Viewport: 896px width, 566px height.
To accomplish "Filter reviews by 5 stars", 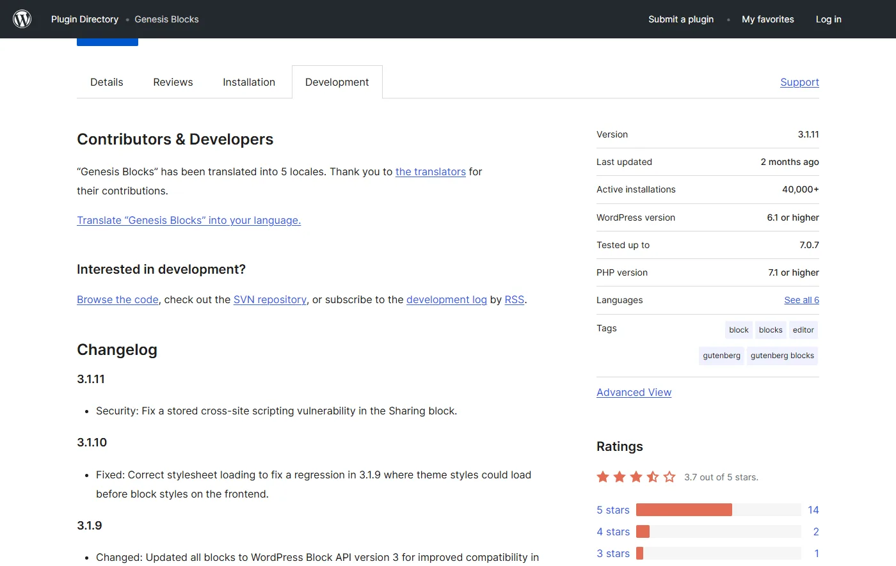I will coord(613,510).
